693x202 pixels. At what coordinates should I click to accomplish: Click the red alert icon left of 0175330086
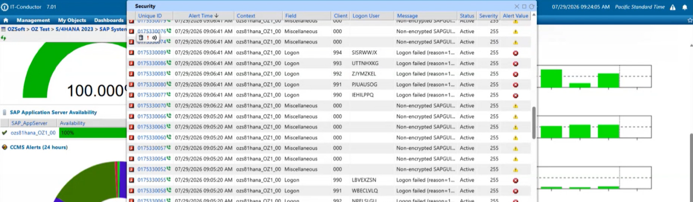[x=131, y=63]
